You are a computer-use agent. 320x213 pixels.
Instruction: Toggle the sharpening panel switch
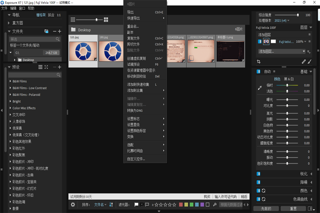tap(258, 174)
